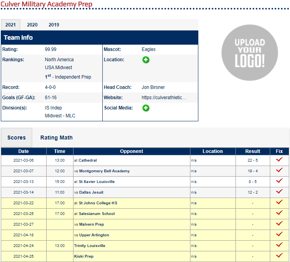Image resolution: width=290 pixels, height=262 pixels.
Task: Select the 8 - 5 result
Action: (x=252, y=181)
